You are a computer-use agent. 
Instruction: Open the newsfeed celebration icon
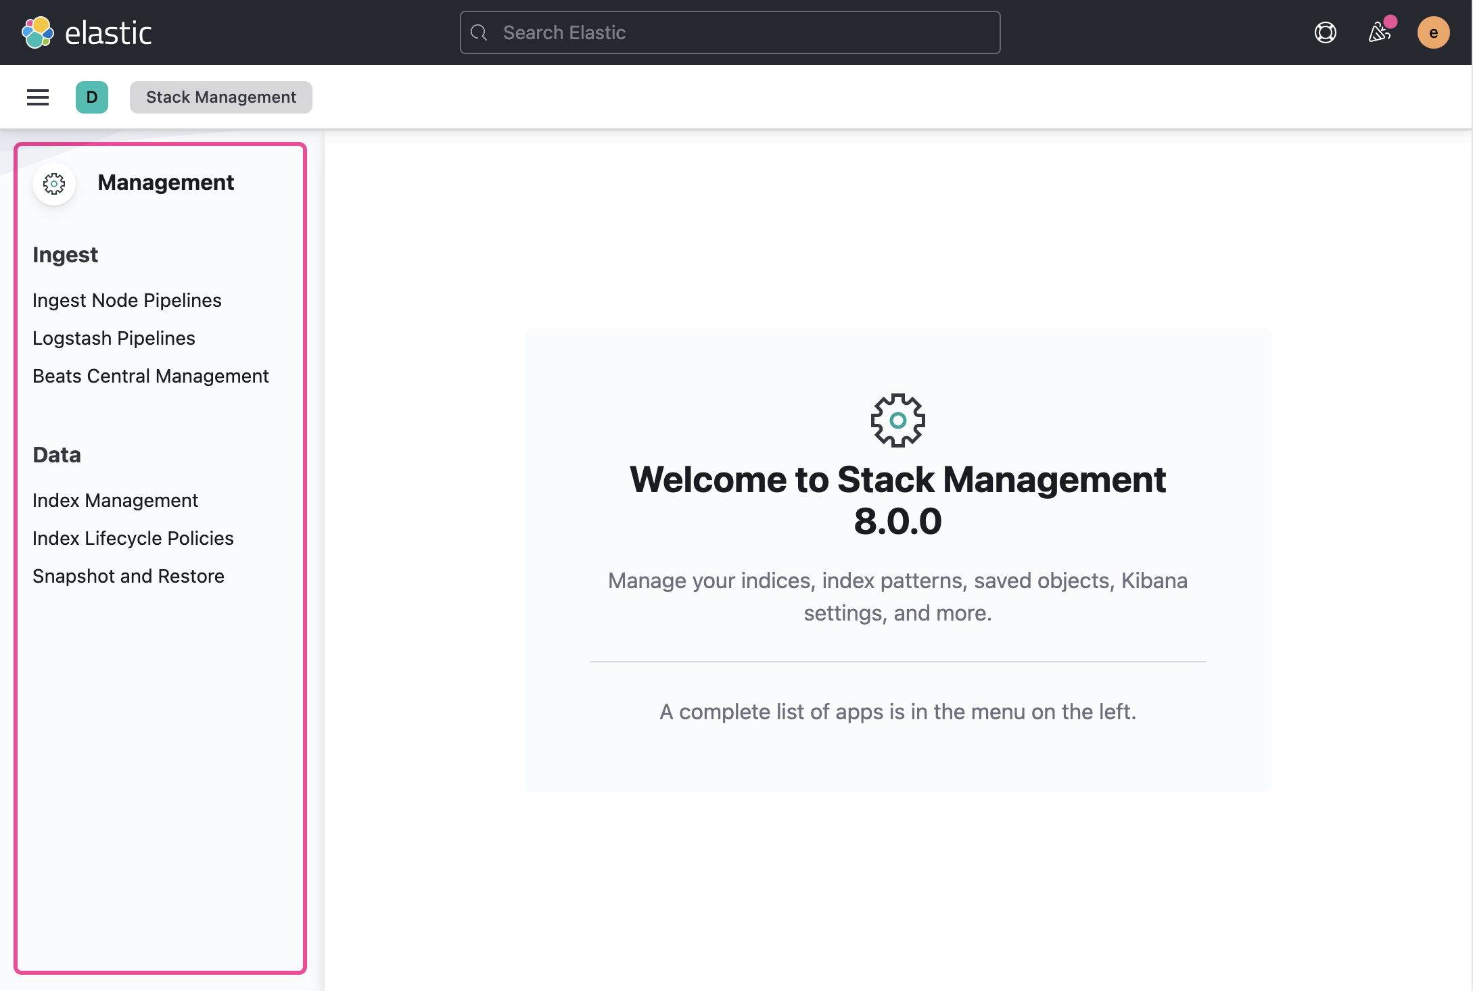point(1379,32)
